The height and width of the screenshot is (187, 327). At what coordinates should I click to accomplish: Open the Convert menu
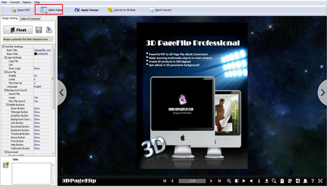15,2
